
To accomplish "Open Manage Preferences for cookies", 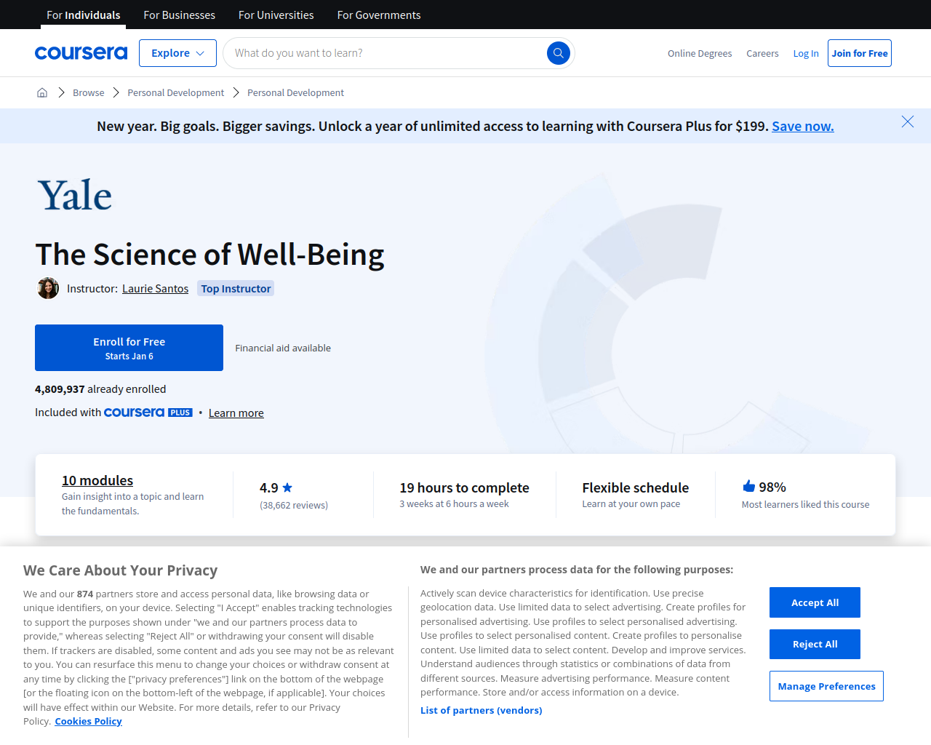I will point(826,686).
